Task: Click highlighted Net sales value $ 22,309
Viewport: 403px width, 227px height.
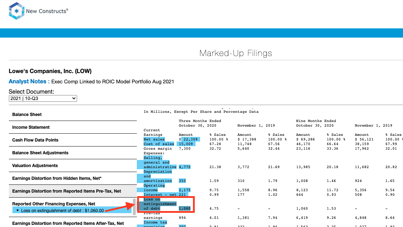Action: coord(189,139)
